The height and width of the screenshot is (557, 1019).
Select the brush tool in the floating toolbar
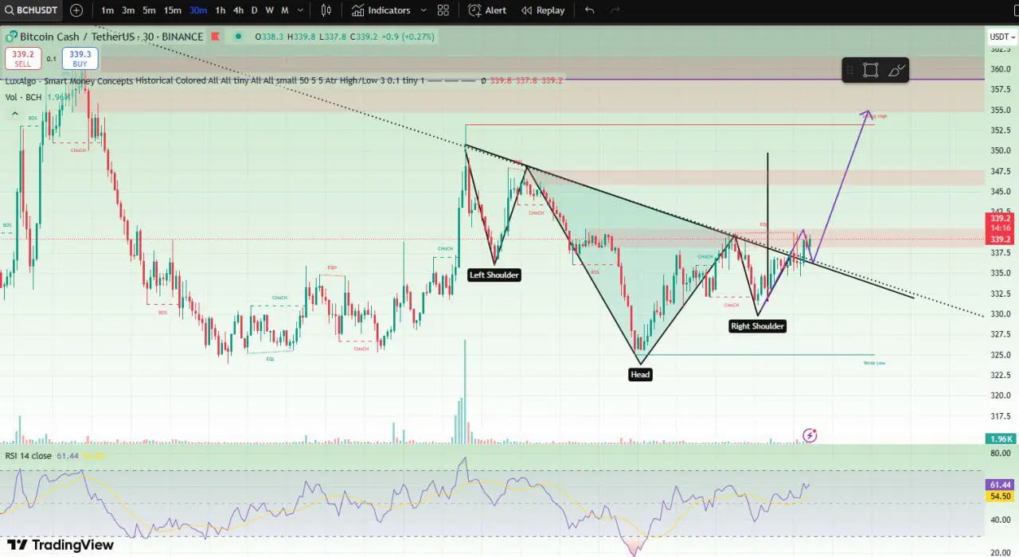coord(896,70)
